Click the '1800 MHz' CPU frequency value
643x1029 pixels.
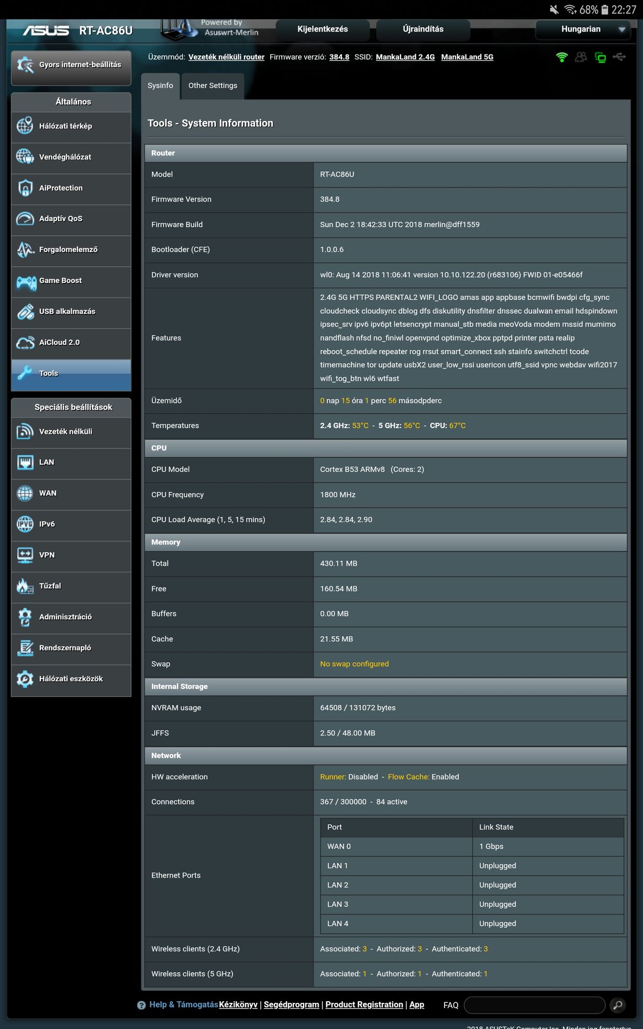(338, 495)
